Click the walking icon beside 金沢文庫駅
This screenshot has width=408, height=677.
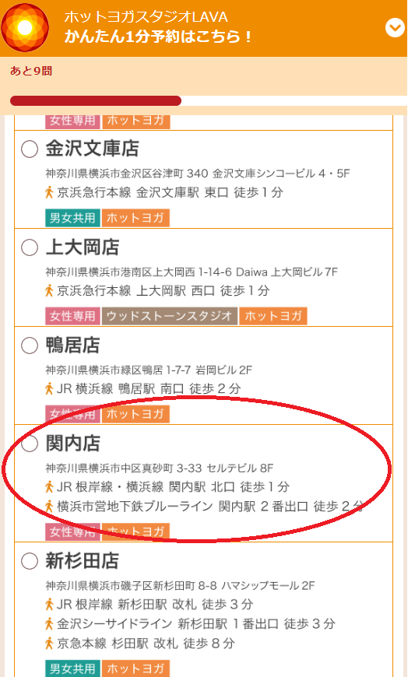point(49,192)
